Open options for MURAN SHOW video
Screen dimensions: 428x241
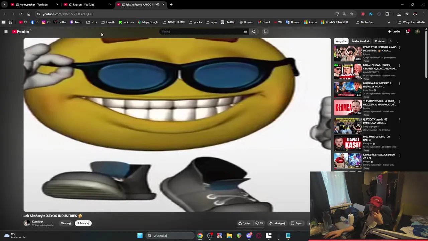(400, 66)
